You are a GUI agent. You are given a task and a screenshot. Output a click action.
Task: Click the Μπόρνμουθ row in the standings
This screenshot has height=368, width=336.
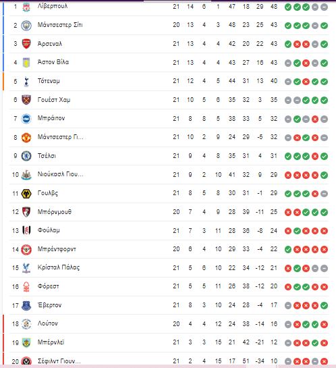point(169,212)
